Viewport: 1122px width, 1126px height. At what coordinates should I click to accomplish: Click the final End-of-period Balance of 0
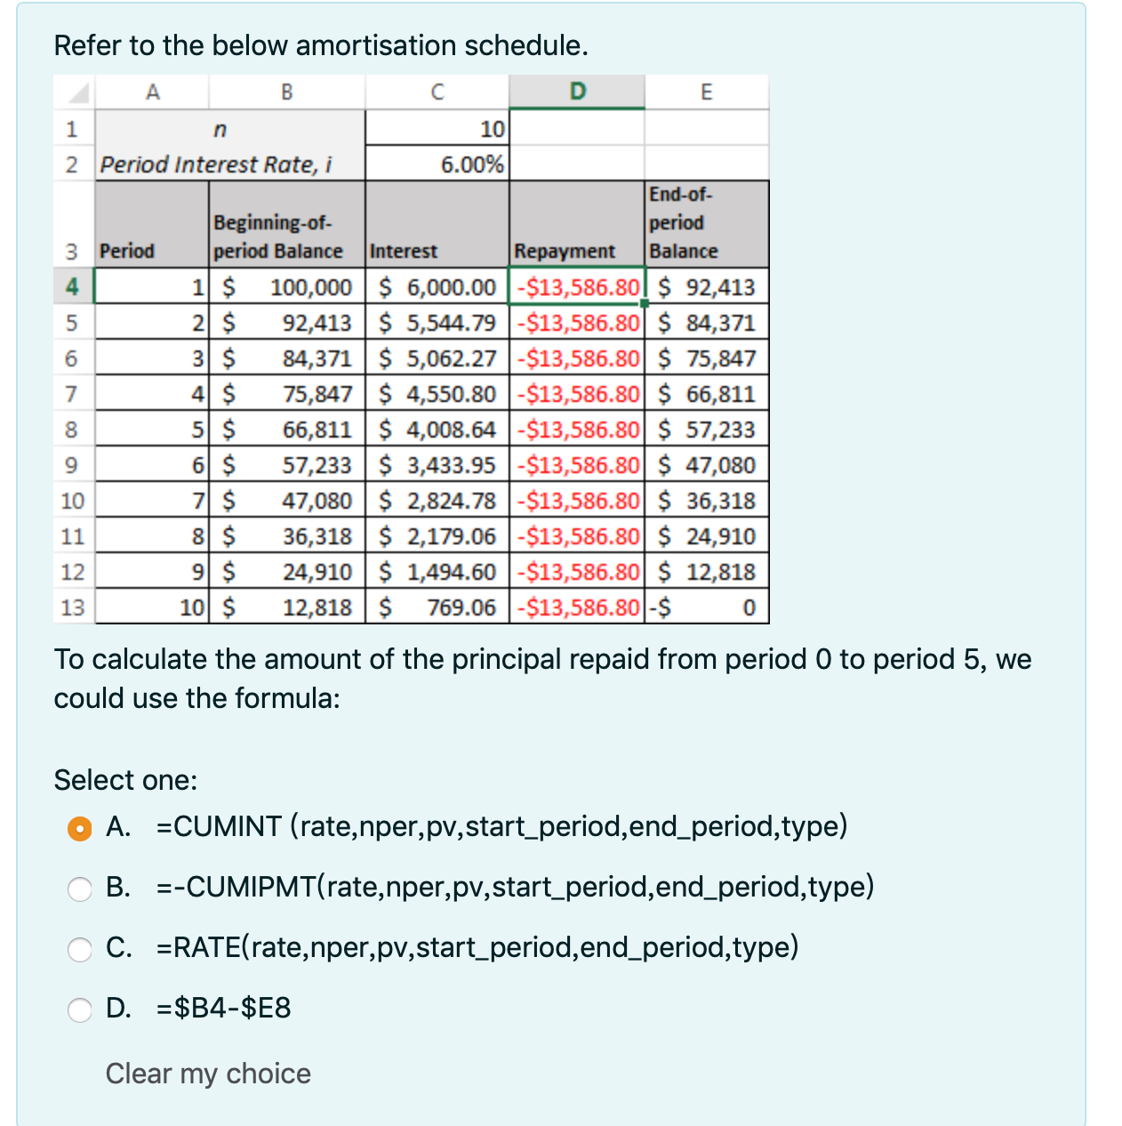[707, 607]
